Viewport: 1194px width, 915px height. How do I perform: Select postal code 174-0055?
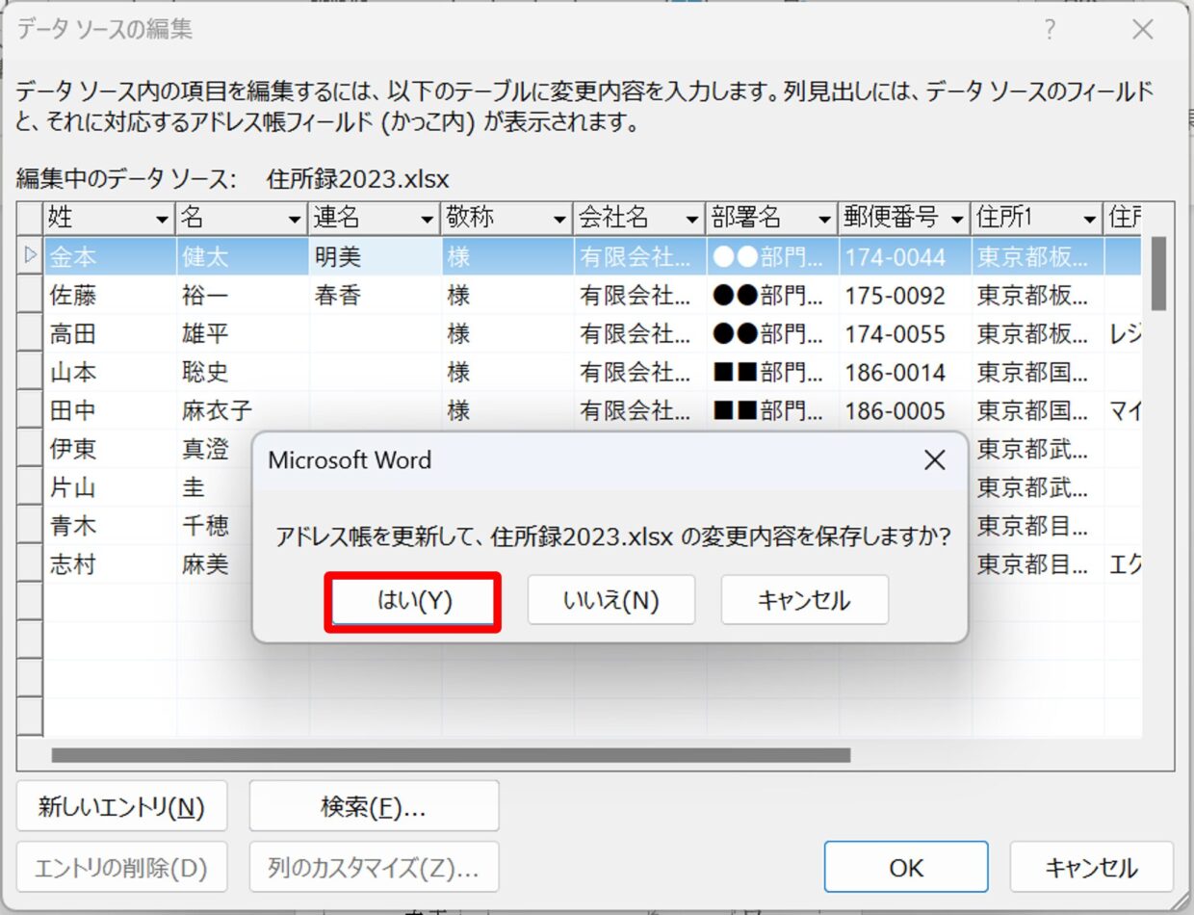point(905,334)
